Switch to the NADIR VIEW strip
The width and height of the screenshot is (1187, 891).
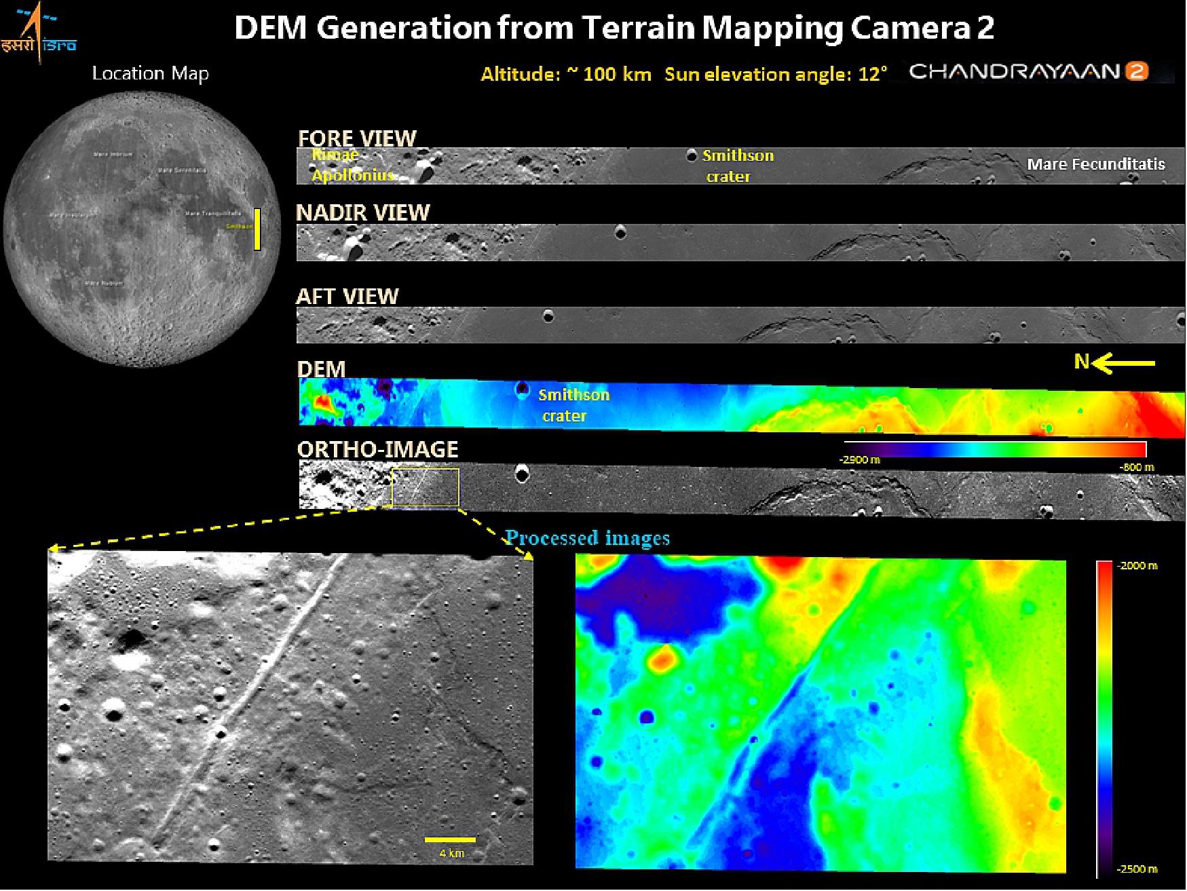coord(364,212)
